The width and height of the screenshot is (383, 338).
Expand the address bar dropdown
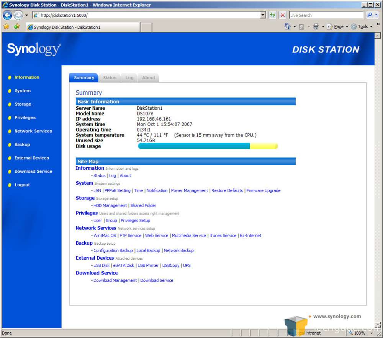pyautogui.click(x=263, y=15)
